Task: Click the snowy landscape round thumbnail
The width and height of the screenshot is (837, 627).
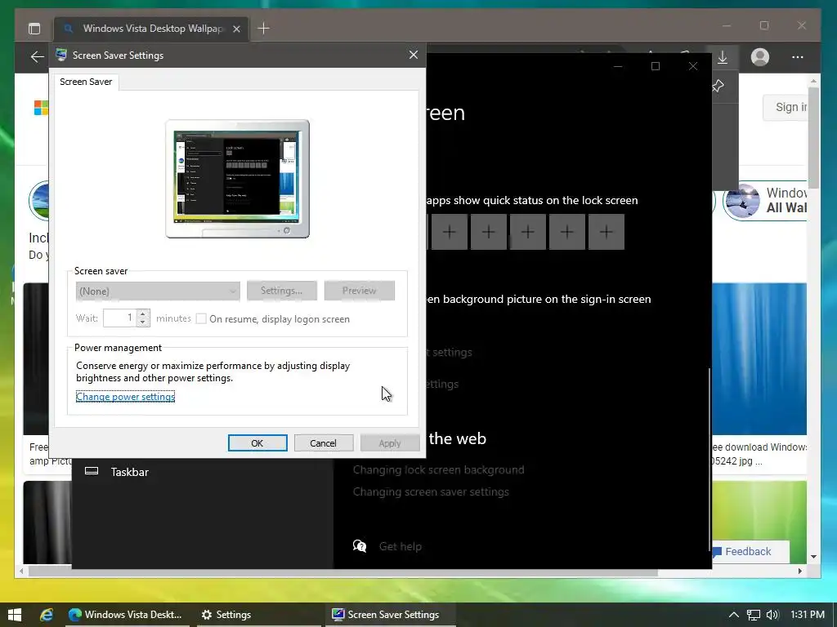Action: tap(742, 201)
